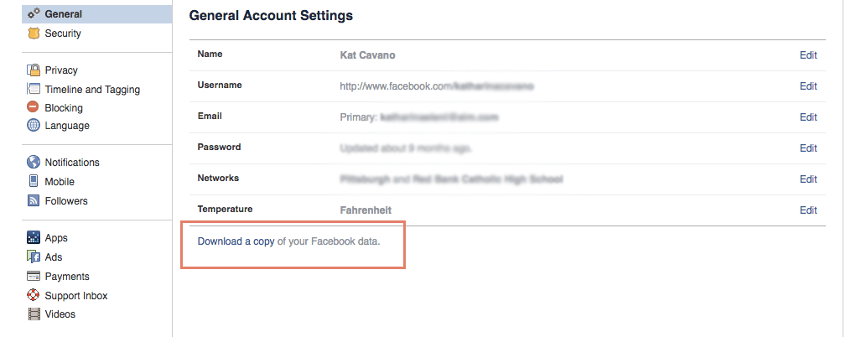Screen dimensions: 856x337
Task: Open the Apps settings section
Action: click(x=56, y=238)
